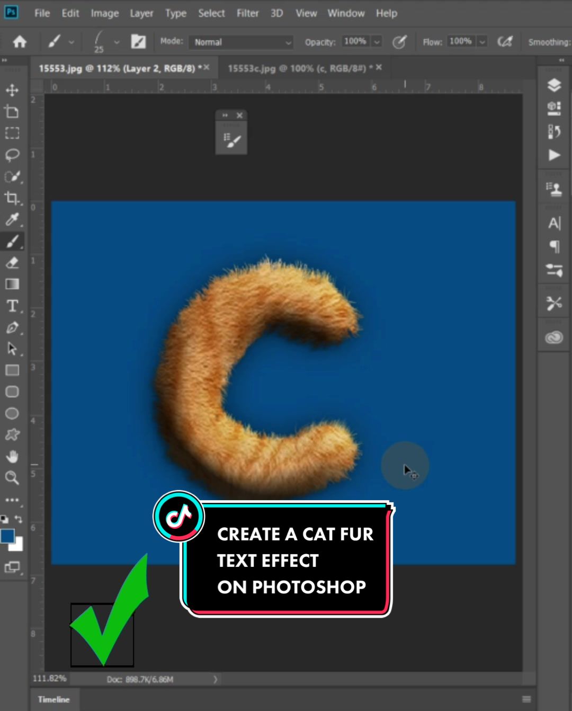Screen dimensions: 572x711
Task: Enable airbrush-style build-up
Action: tap(505, 41)
